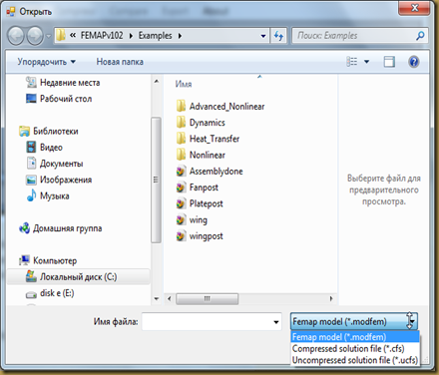Close the Открыть dialog

coord(414,8)
